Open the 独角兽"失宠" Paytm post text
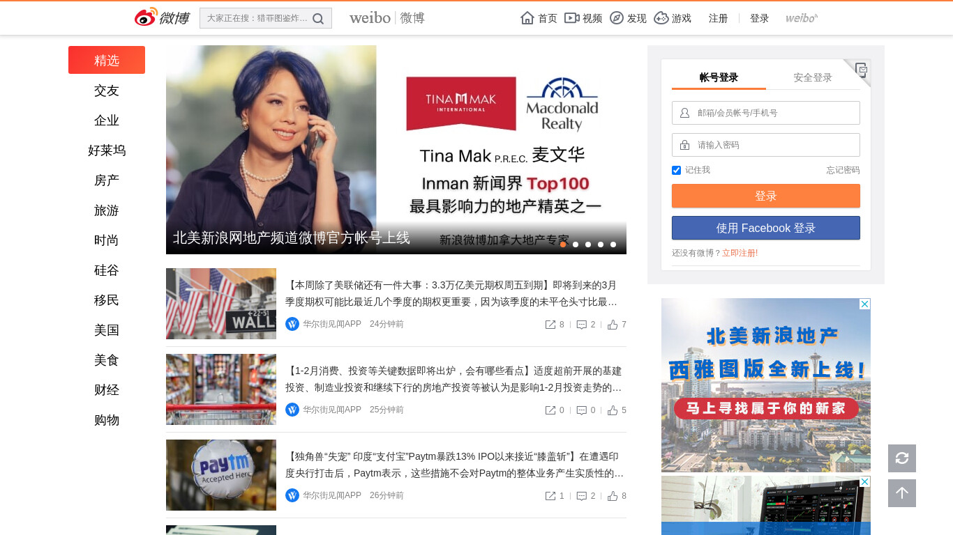 coord(455,465)
